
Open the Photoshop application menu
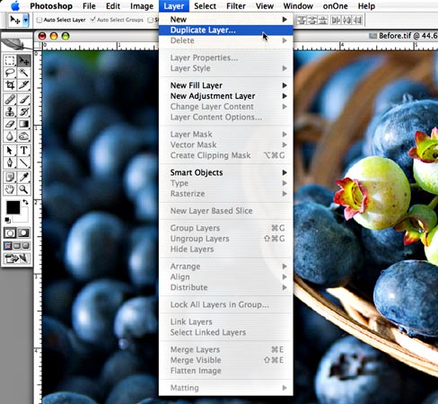[x=51, y=6]
